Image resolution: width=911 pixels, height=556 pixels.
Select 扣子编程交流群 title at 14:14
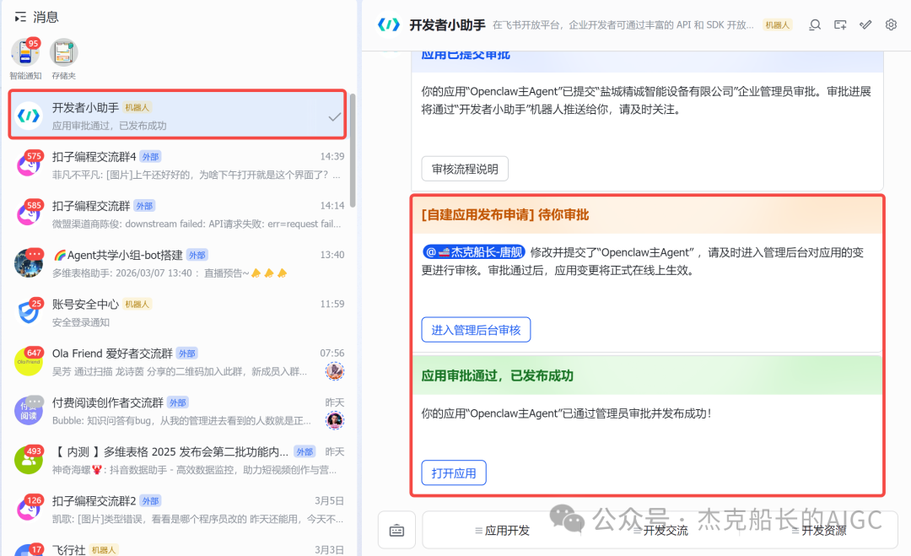pyautogui.click(x=91, y=206)
